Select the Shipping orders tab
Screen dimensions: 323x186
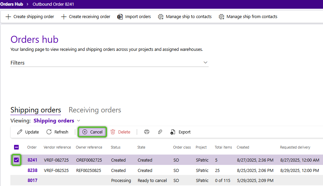point(35,110)
